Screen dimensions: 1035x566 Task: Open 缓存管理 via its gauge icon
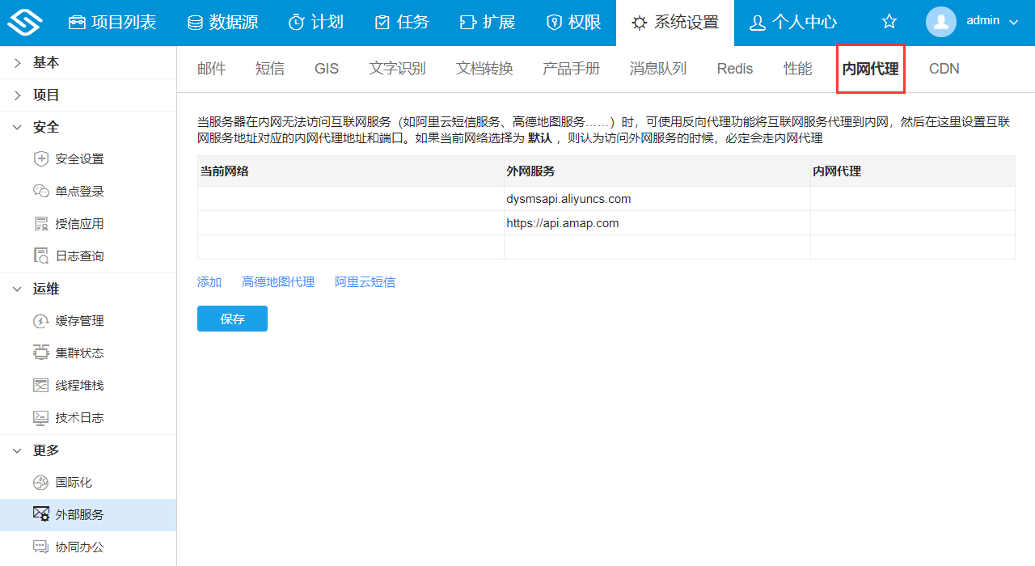41,320
